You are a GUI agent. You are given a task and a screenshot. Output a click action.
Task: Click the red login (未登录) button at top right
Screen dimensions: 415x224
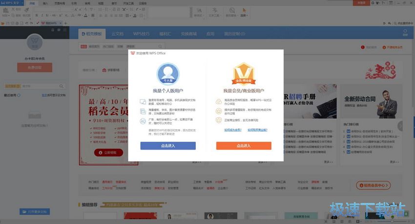click(361, 2)
